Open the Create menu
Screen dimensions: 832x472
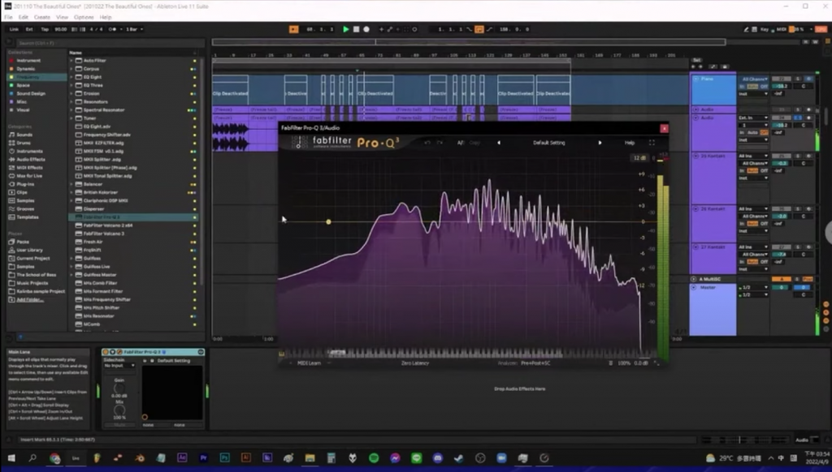[x=42, y=17]
